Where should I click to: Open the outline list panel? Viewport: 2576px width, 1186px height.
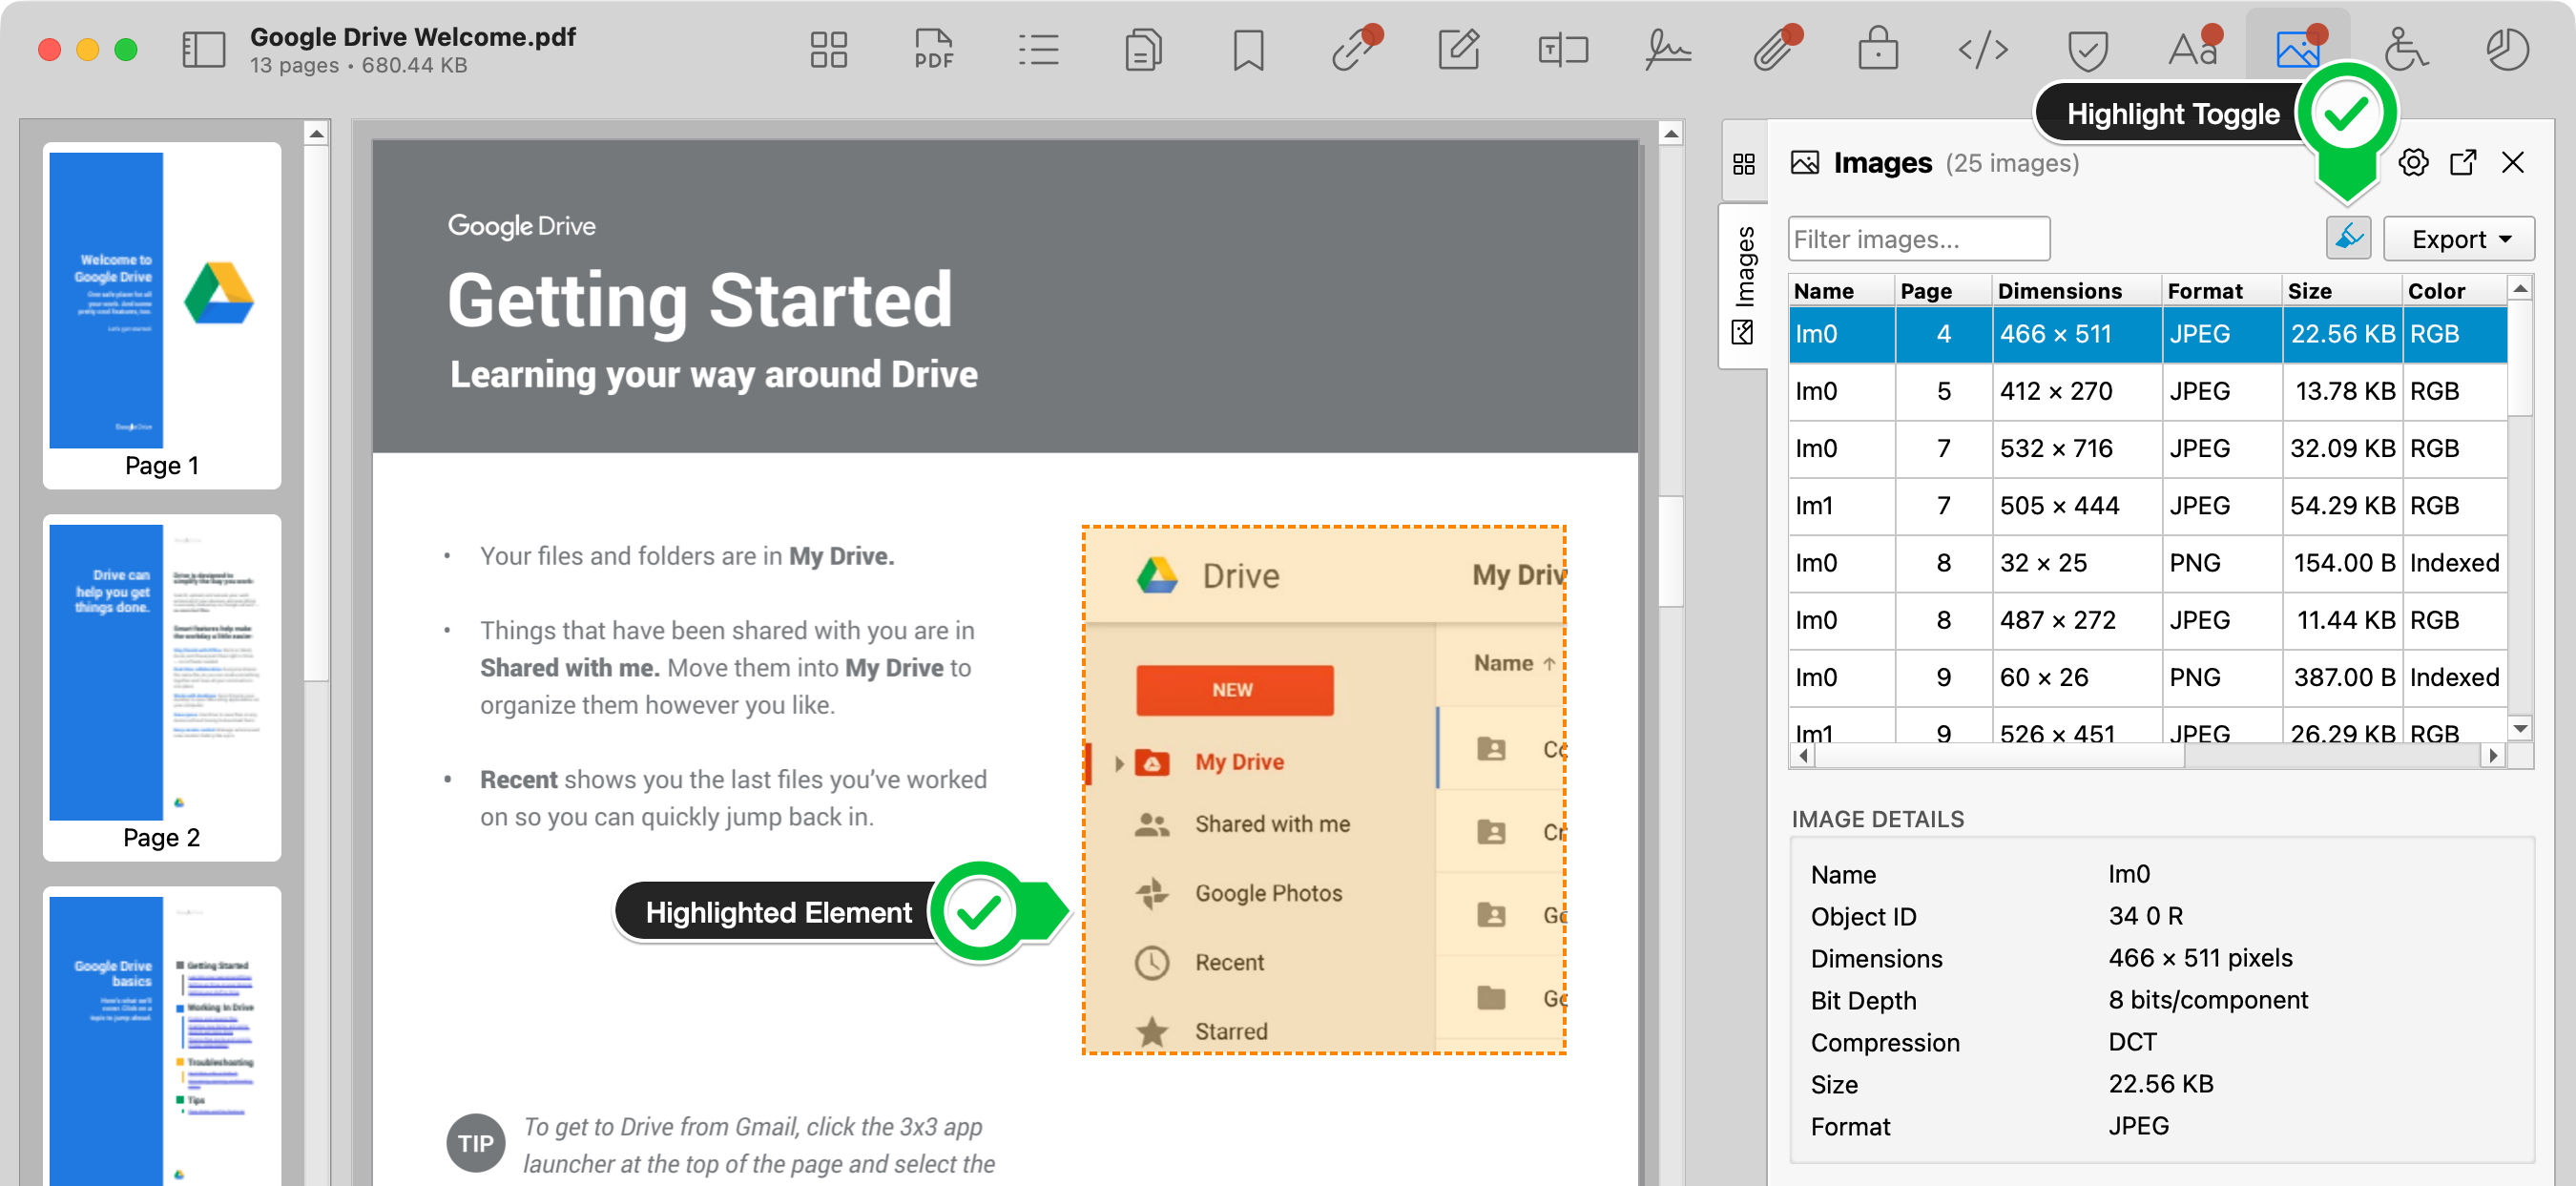click(1038, 49)
